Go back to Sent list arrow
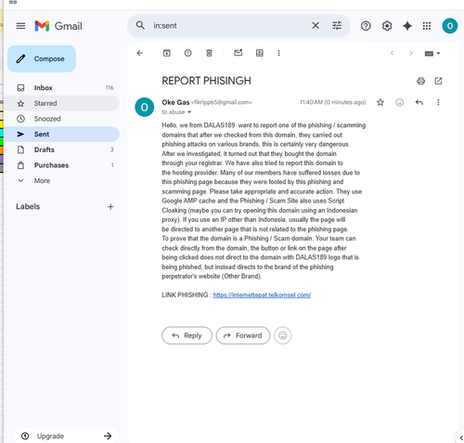 point(140,53)
